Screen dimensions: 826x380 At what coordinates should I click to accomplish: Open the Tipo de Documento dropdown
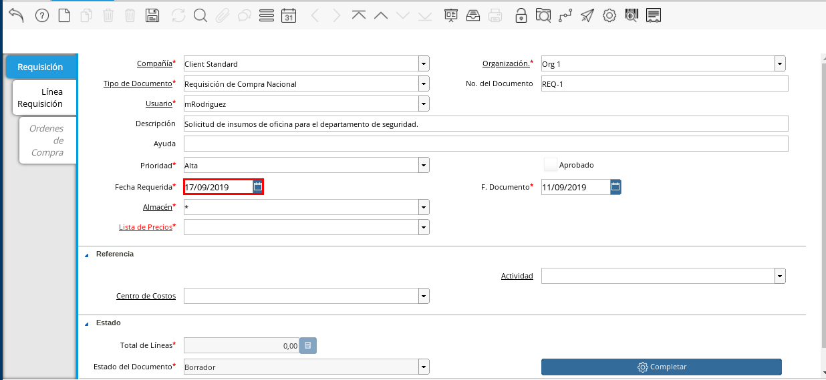pyautogui.click(x=424, y=83)
